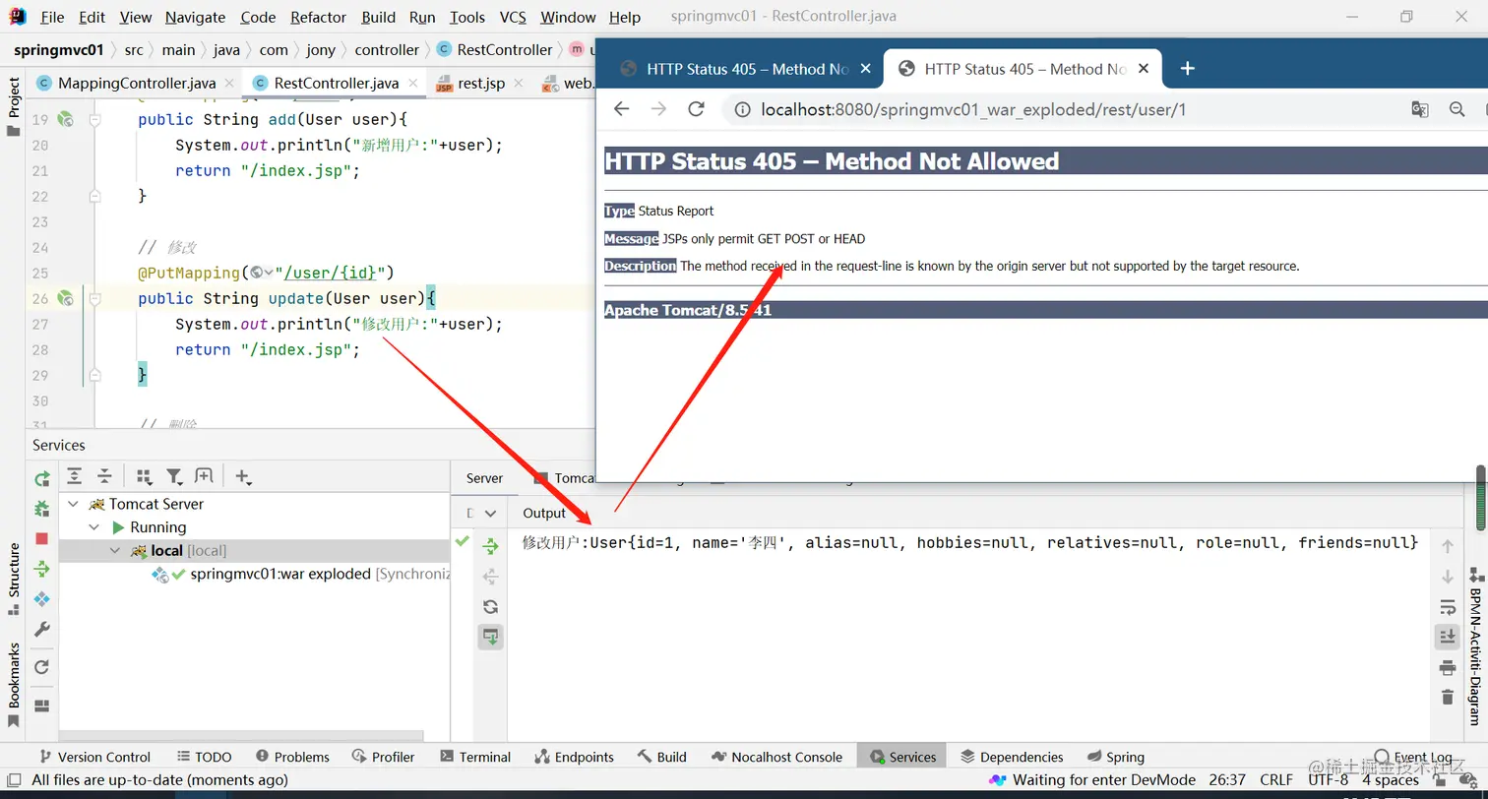The width and height of the screenshot is (1488, 799).
Task: Stop the running Tomcat server
Action: (41, 538)
